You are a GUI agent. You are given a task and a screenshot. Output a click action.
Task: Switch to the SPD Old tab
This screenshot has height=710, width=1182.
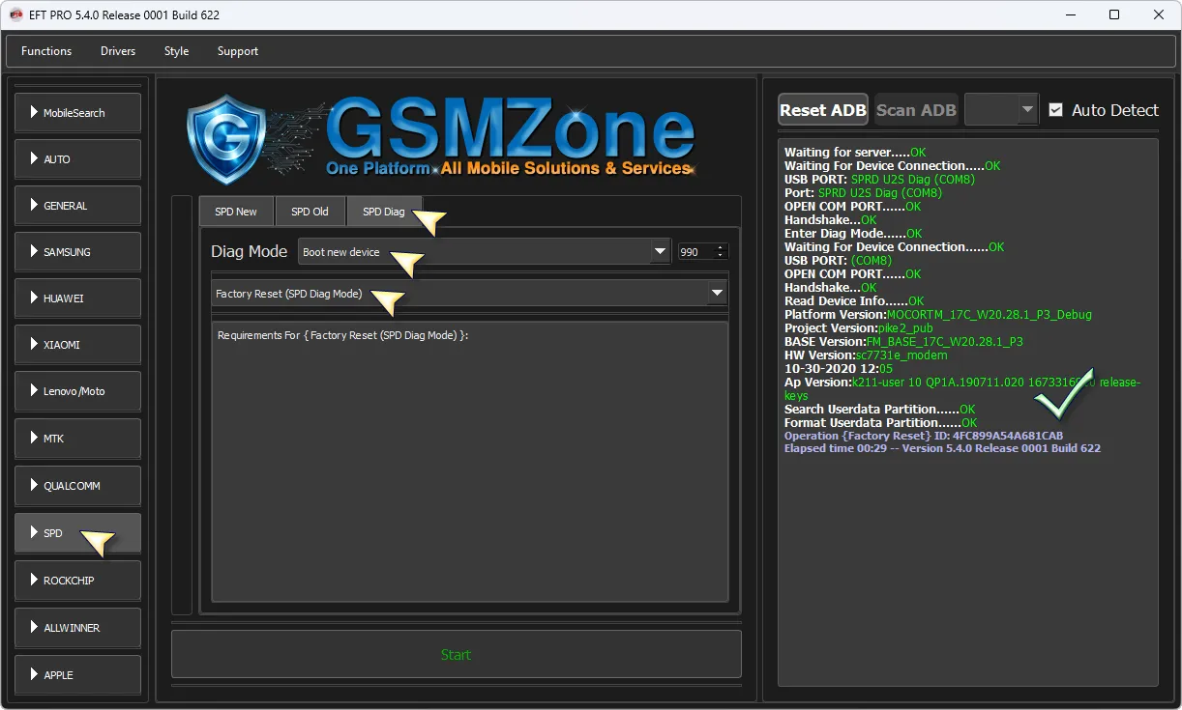point(310,212)
